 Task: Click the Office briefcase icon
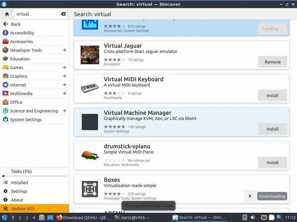tap(6, 102)
